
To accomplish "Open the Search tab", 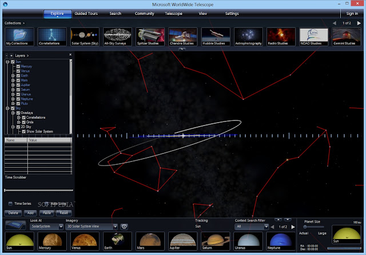I will tap(116, 14).
